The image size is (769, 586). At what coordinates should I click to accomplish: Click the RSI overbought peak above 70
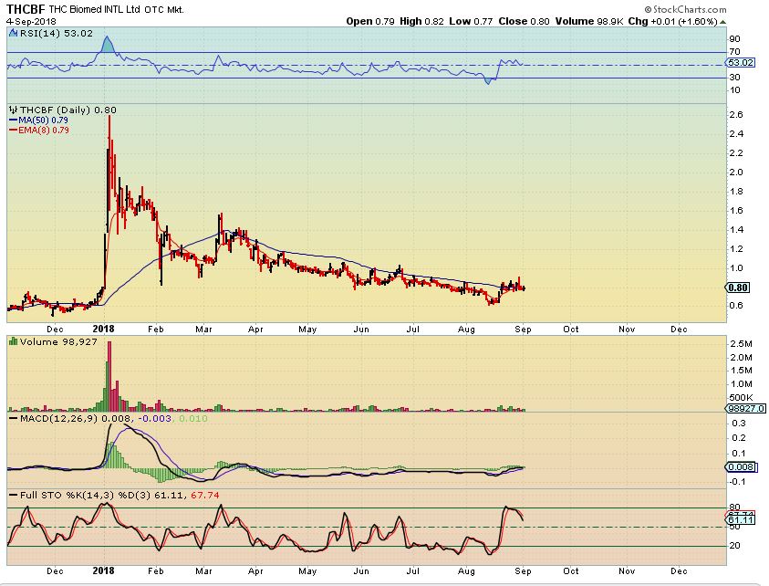[x=107, y=43]
